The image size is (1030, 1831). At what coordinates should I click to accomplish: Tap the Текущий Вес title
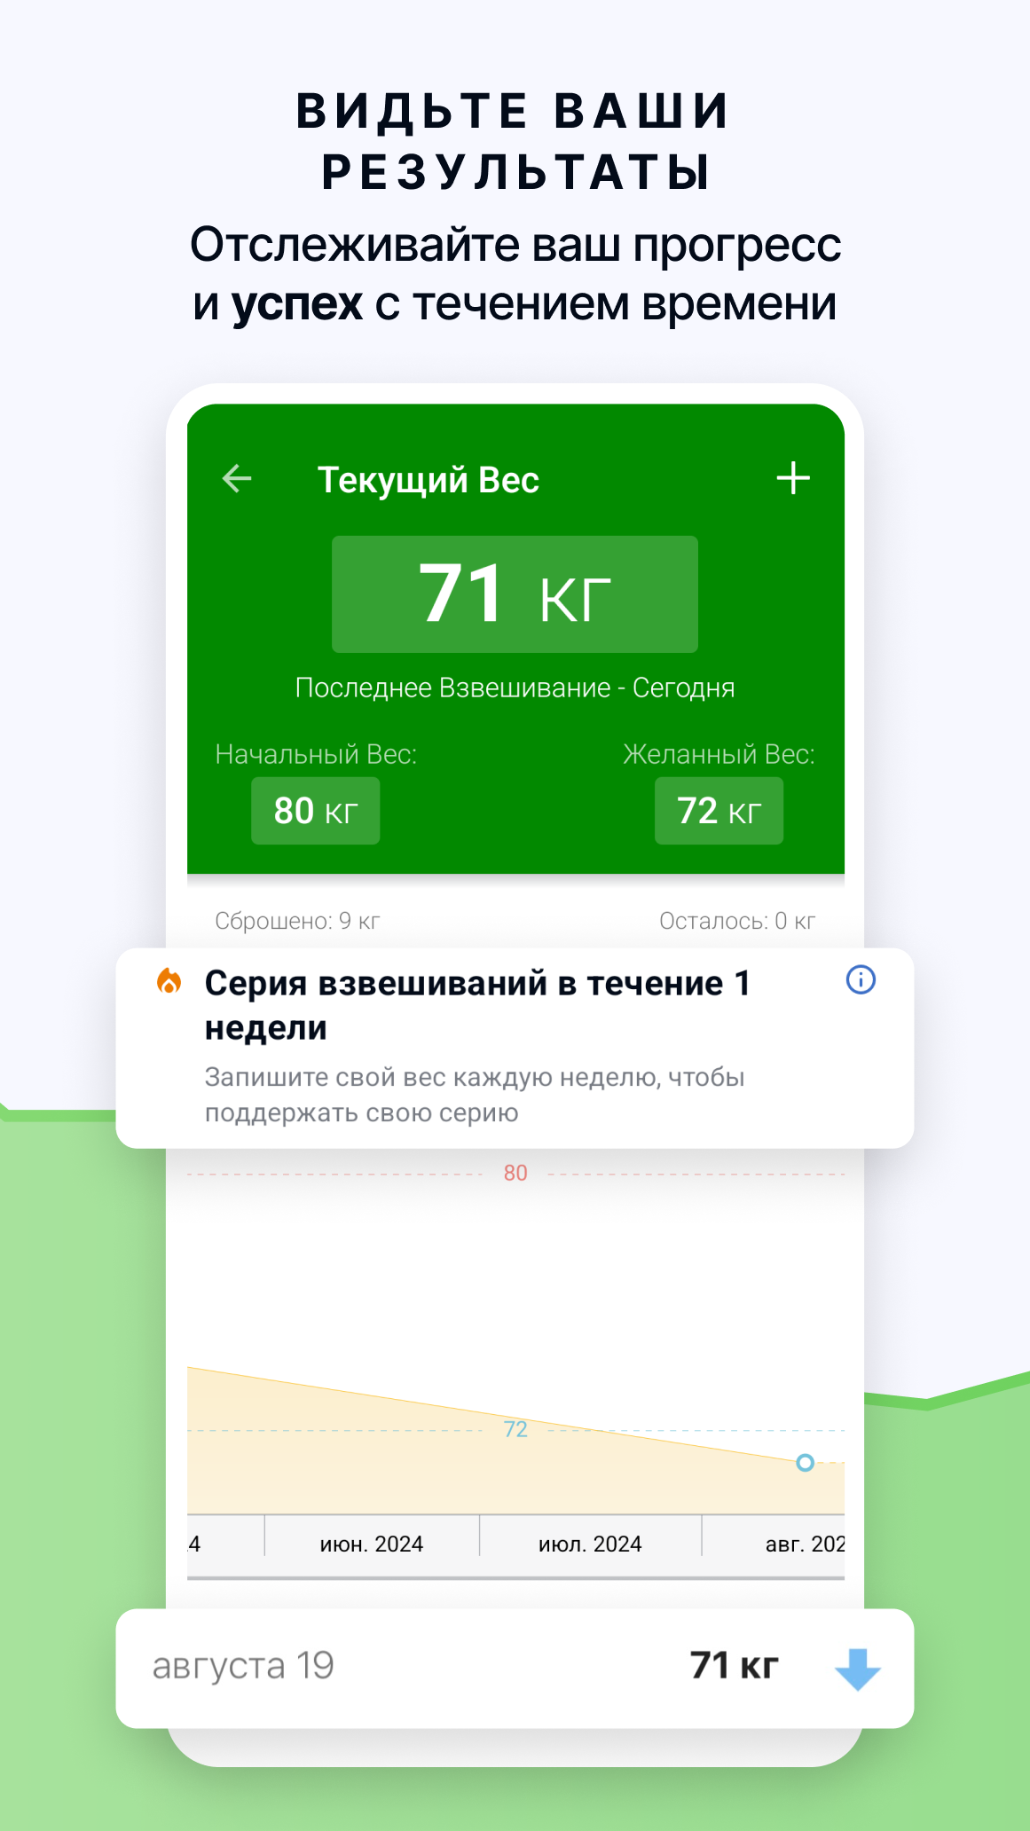[x=429, y=480]
